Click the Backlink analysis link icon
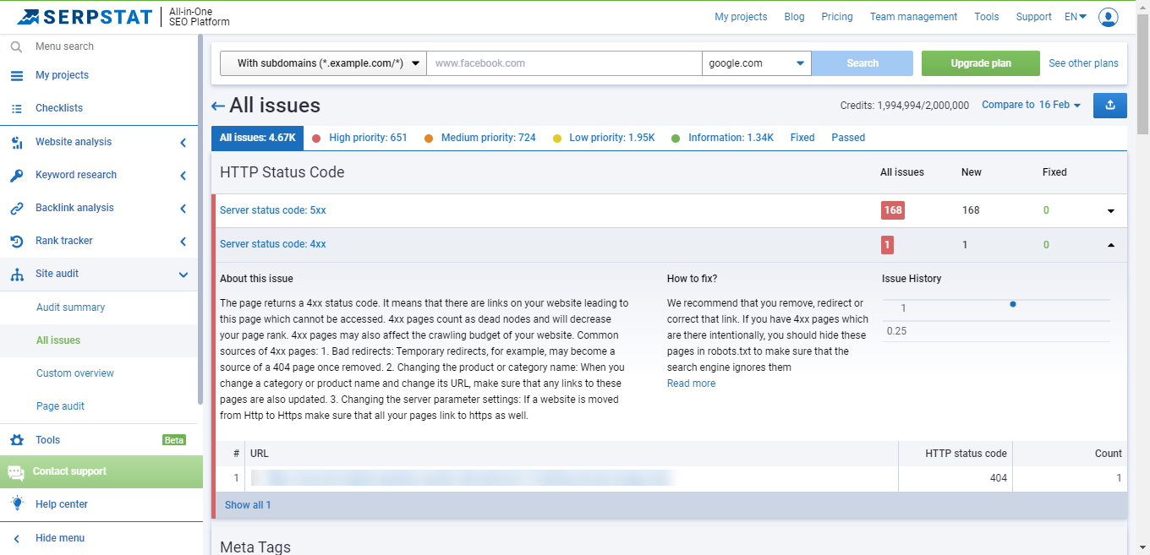Image resolution: width=1150 pixels, height=555 pixels. tap(16, 208)
